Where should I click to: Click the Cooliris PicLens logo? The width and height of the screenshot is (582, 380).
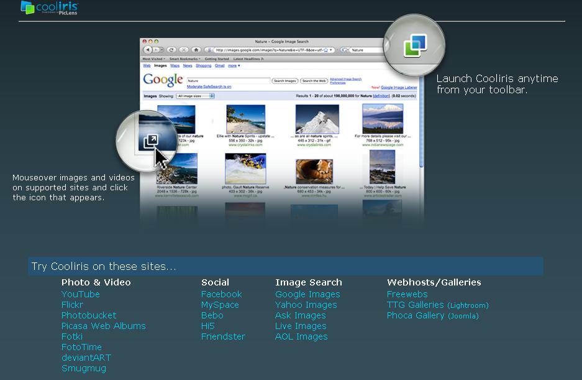tap(49, 8)
